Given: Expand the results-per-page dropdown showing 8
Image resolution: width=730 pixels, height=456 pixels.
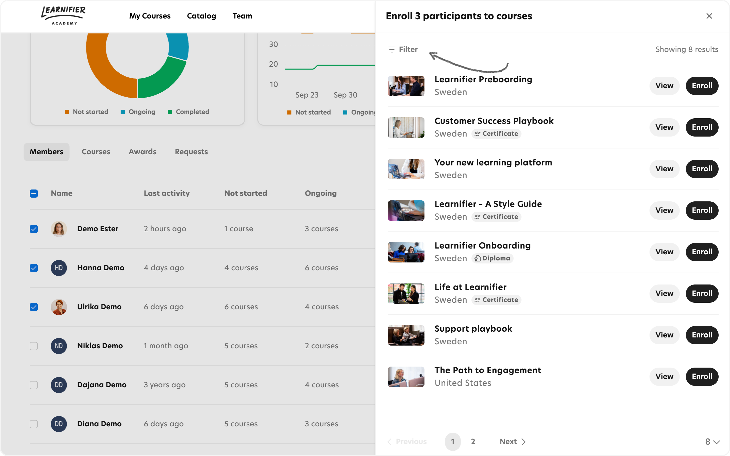Looking at the screenshot, I should (712, 442).
